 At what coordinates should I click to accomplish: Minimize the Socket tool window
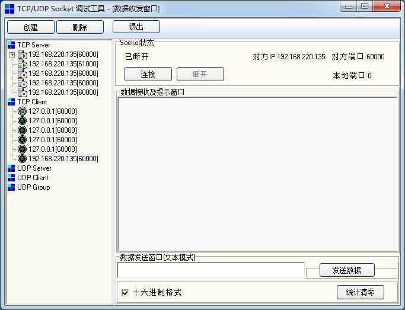(349, 7)
